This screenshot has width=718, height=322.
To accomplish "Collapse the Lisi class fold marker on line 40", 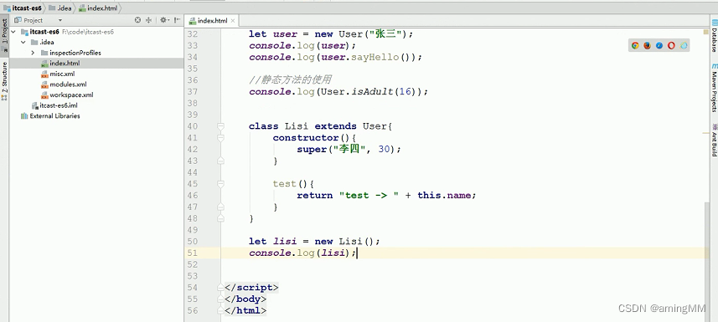I will coord(220,126).
